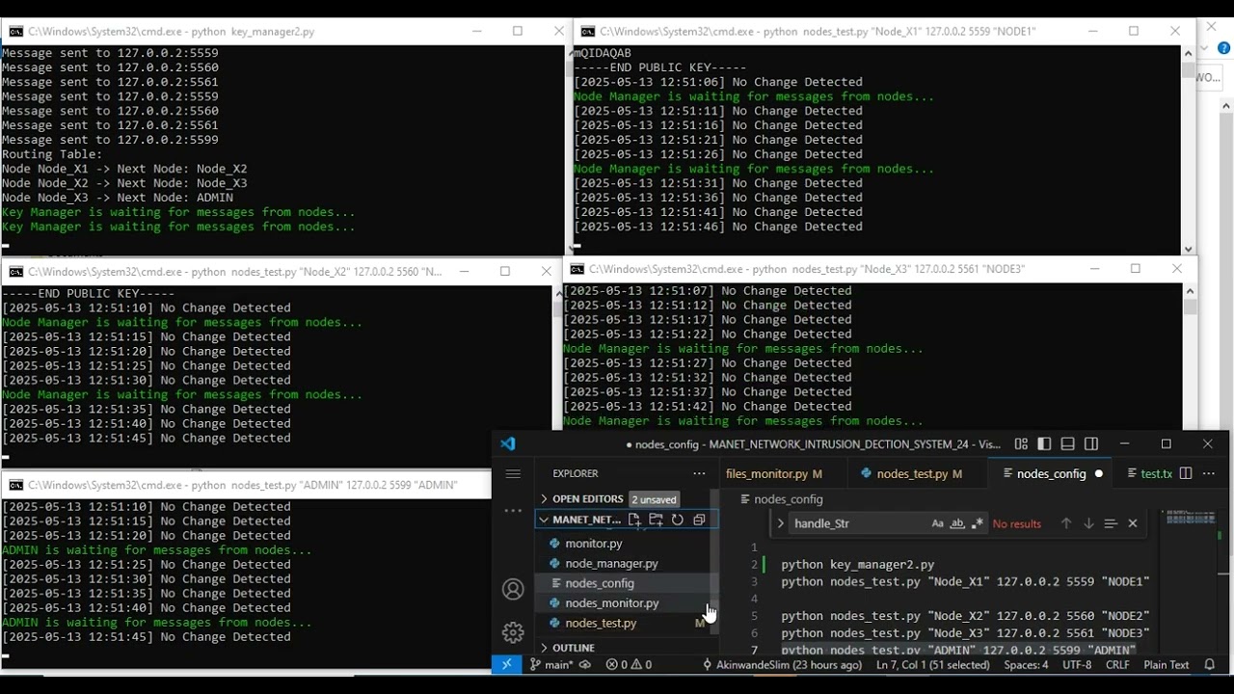Open the VS Code hamburger menu

[x=513, y=473]
